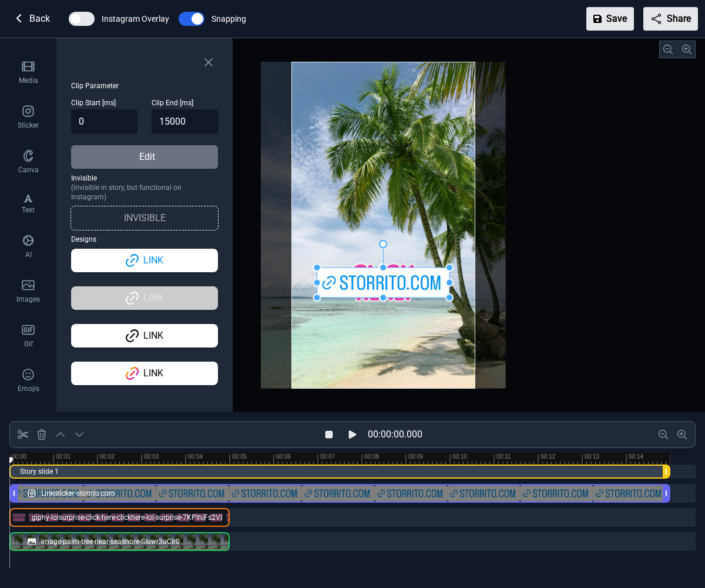The height and width of the screenshot is (588, 705).
Task: Open the Text tool
Action: (28, 202)
